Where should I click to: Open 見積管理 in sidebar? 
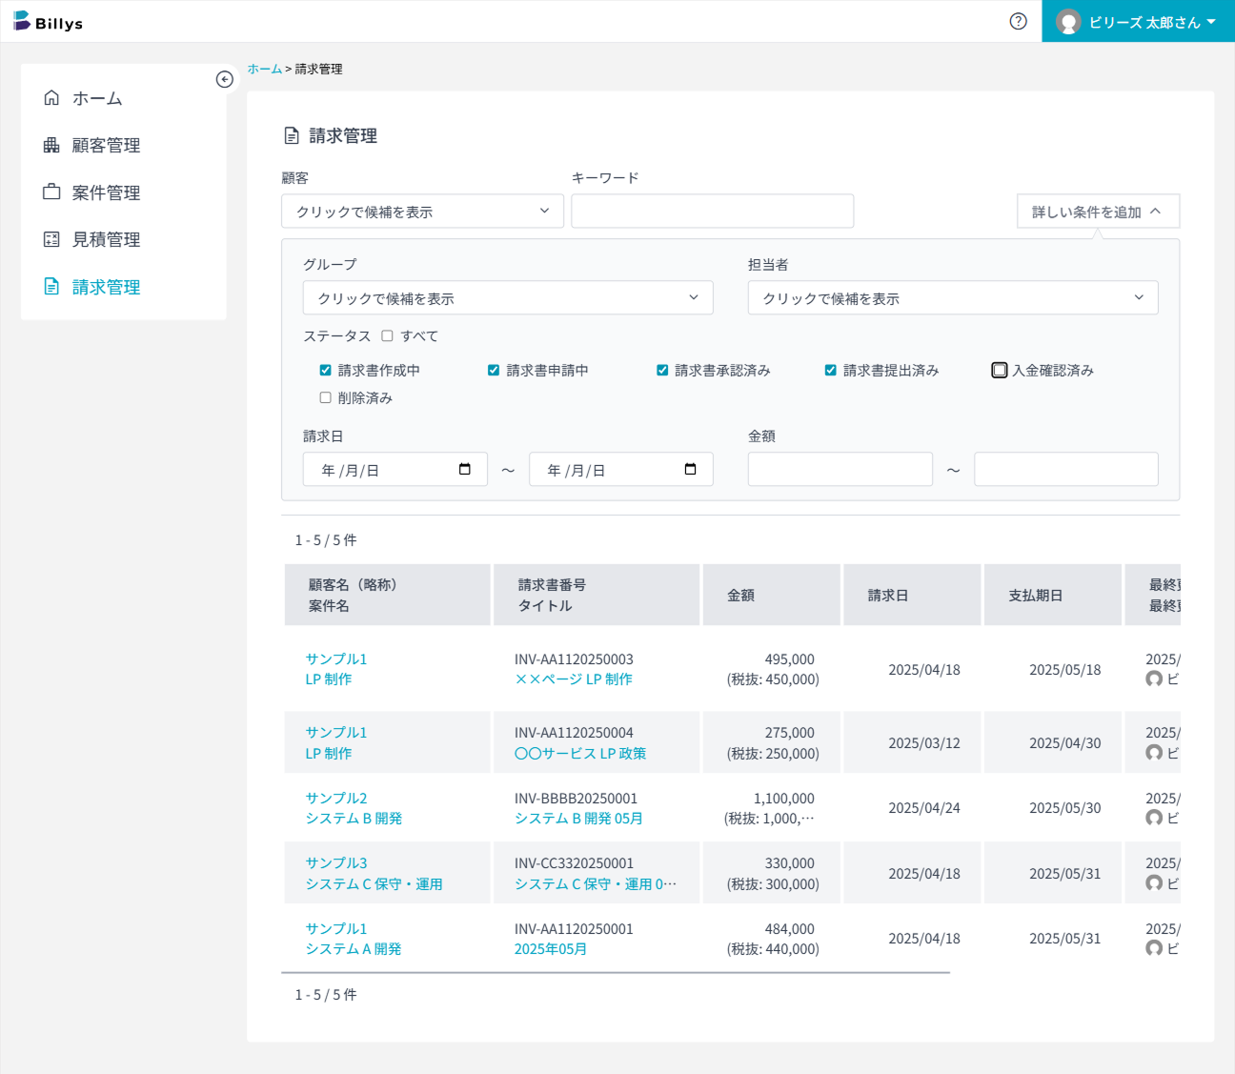pos(106,239)
